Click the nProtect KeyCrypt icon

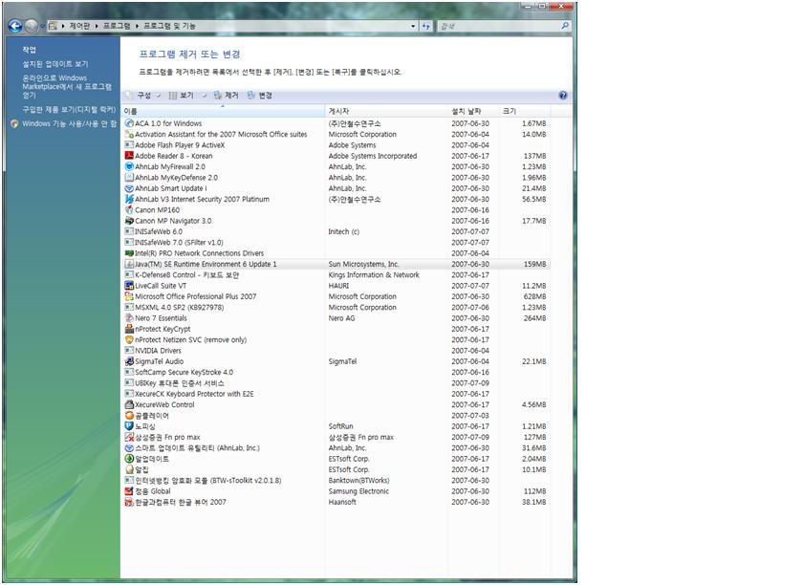coord(129,329)
